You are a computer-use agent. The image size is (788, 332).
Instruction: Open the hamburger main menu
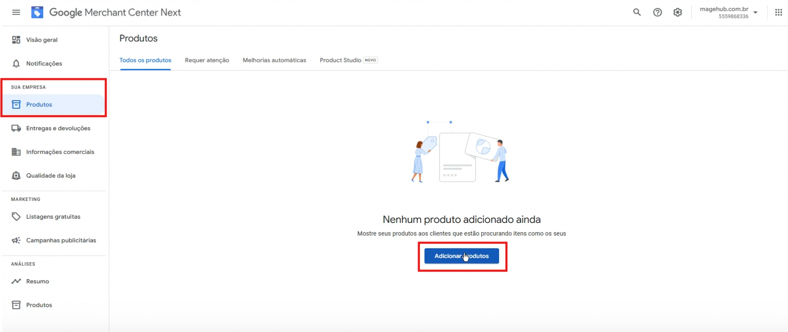16,12
